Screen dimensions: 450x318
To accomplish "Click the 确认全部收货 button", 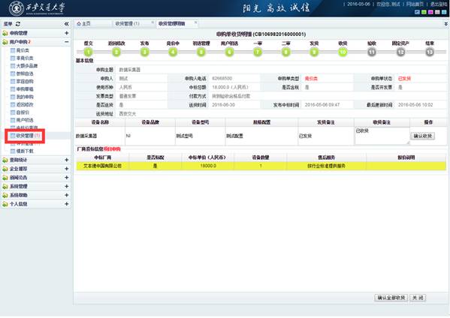I will click(391, 298).
